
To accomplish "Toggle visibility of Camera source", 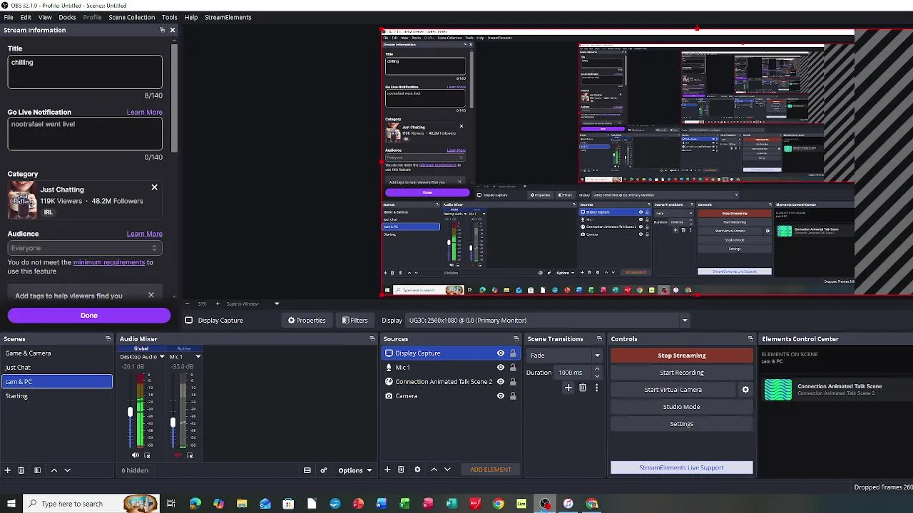I will [501, 396].
